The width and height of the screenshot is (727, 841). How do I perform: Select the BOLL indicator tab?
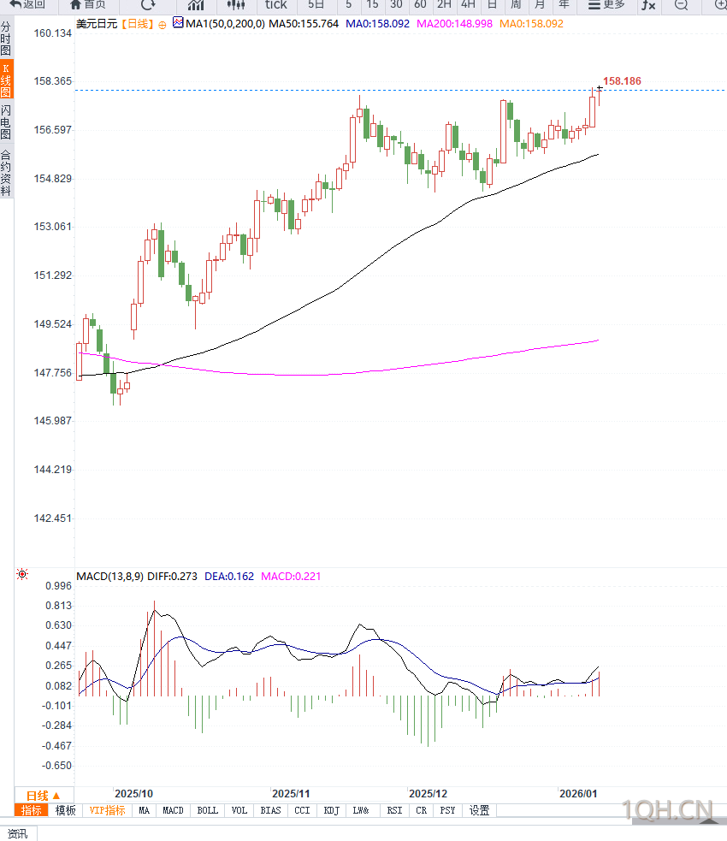[x=207, y=810]
